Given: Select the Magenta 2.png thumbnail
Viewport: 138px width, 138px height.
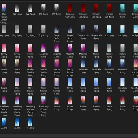Looking at the screenshot, I should [57, 48].
